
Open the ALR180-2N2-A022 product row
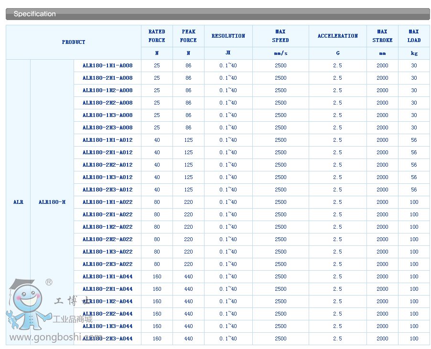pos(108,239)
